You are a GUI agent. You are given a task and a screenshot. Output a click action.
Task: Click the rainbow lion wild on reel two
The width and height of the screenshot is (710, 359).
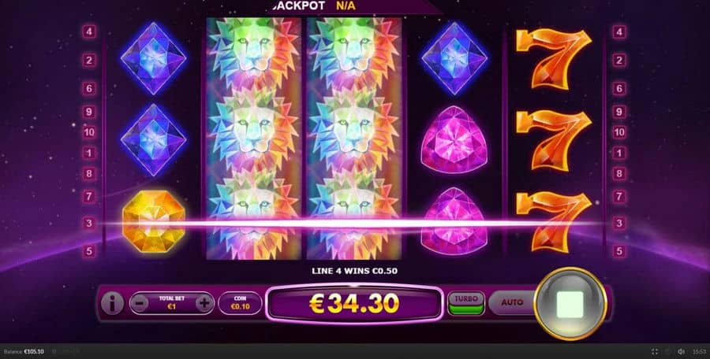[x=253, y=139]
